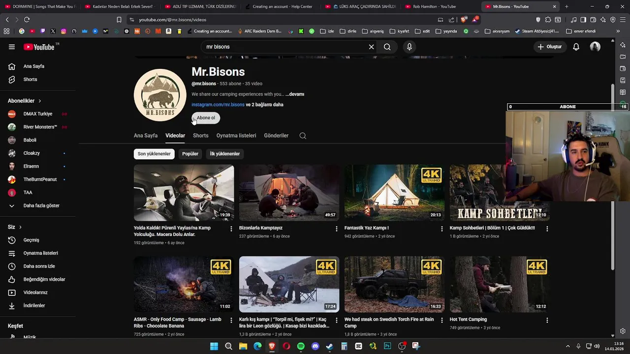Open the Mr.Bisons channel avatar
The image size is (630, 354).
(x=160, y=95)
